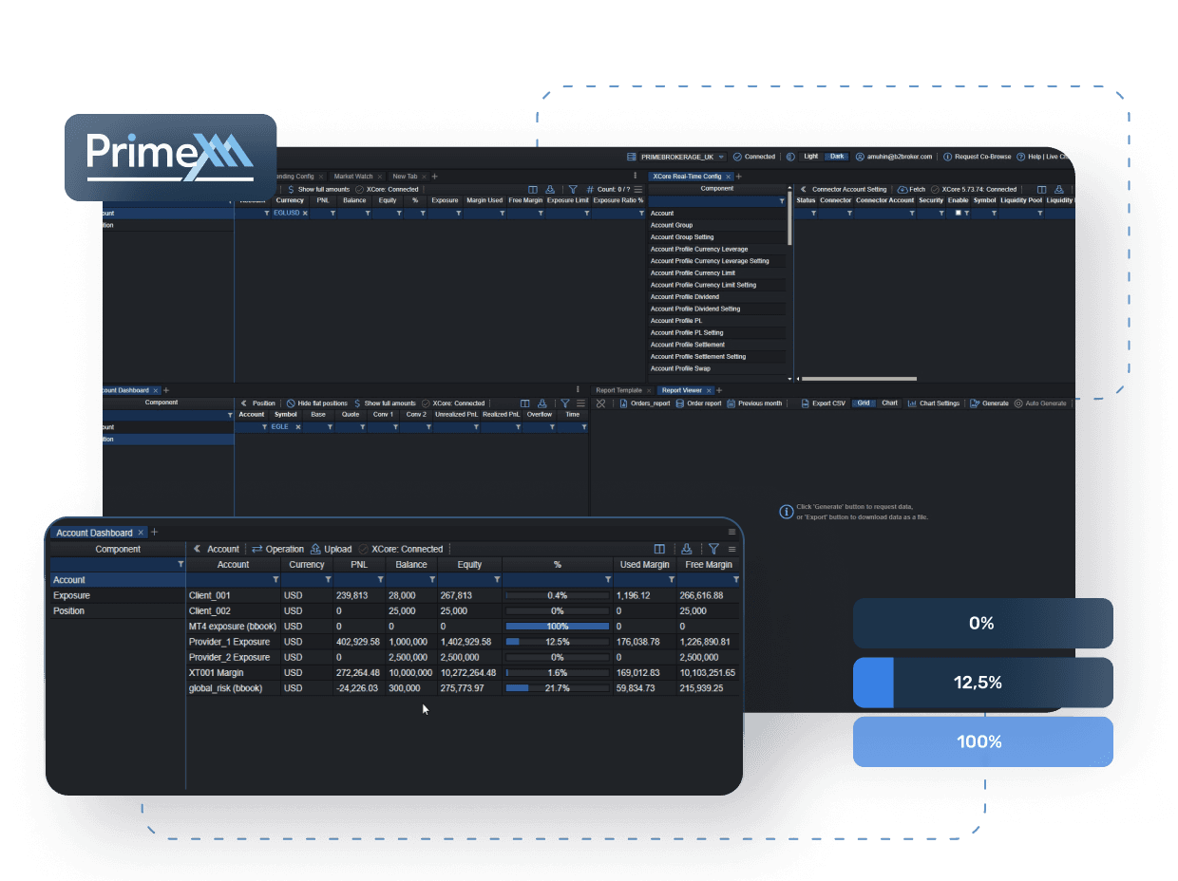Image resolution: width=1178 pixels, height=881 pixels.
Task: Click export icon in Connector Account Setting toolbar
Action: coord(1059,189)
